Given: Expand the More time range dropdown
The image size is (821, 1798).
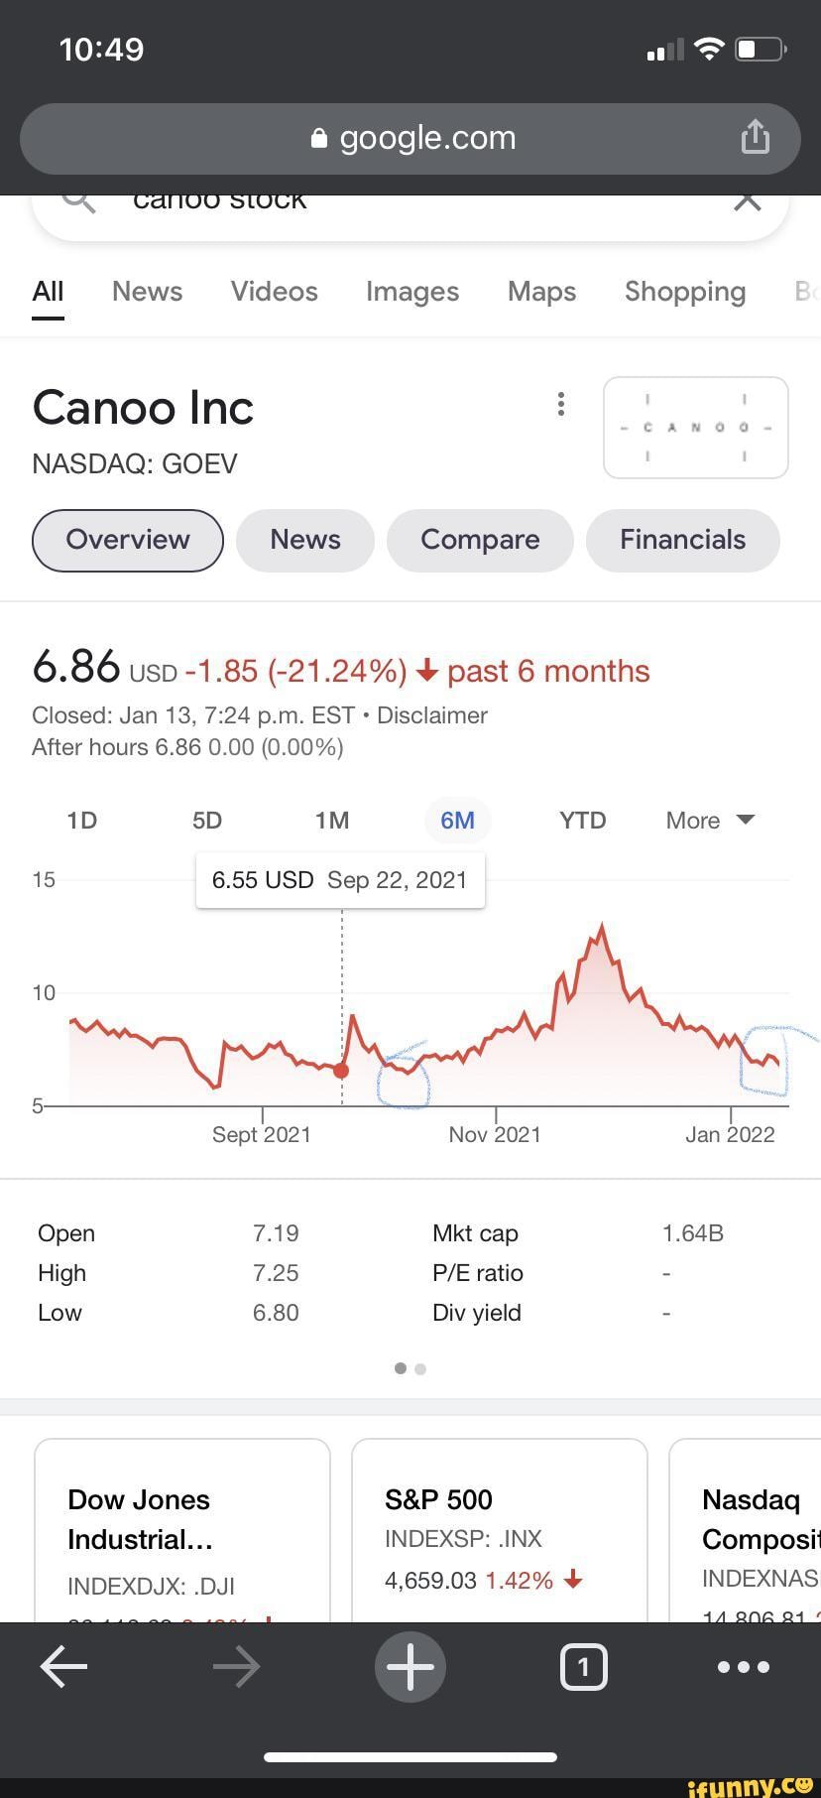Looking at the screenshot, I should 710,821.
